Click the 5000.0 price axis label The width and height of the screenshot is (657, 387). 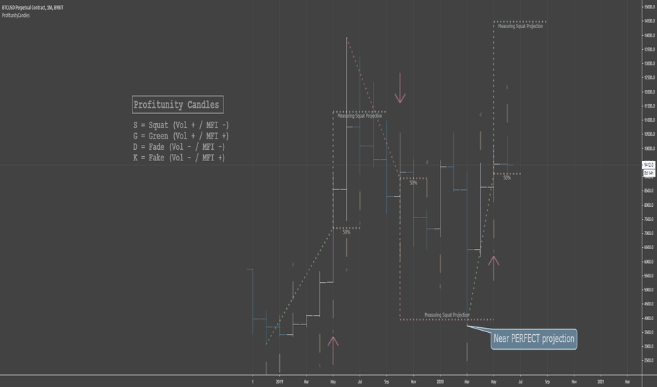[649, 290]
